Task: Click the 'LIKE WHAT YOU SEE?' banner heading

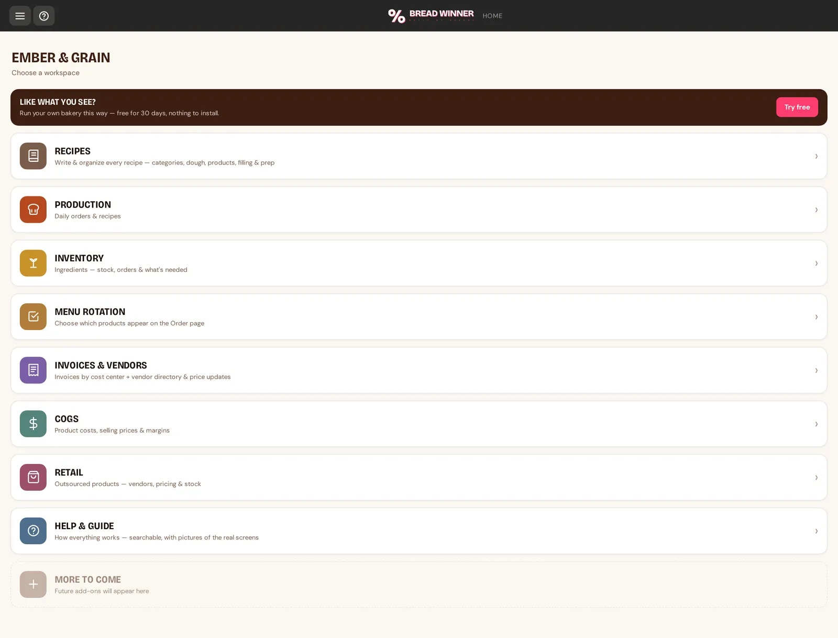Action: [58, 102]
